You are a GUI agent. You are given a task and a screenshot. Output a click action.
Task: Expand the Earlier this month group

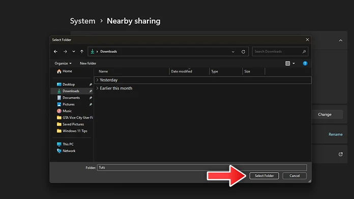click(97, 88)
